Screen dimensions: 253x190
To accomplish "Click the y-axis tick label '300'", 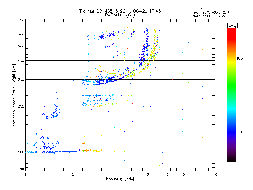I will pyautogui.click(x=21, y=80).
